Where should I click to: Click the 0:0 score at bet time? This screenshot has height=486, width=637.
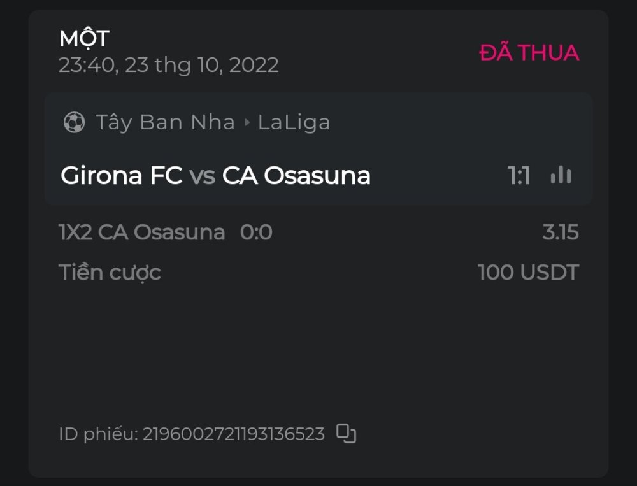point(256,232)
